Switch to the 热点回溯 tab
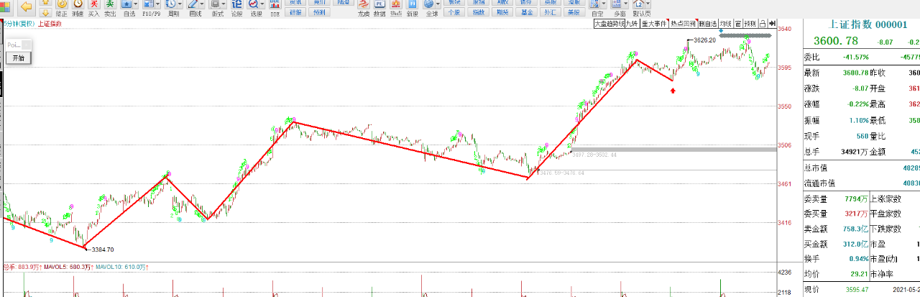Image resolution: width=920 pixels, height=297 pixels. pyautogui.click(x=684, y=24)
